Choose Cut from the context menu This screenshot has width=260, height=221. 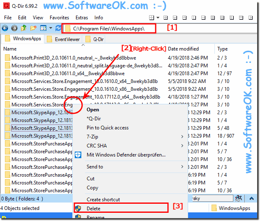coord(90,179)
